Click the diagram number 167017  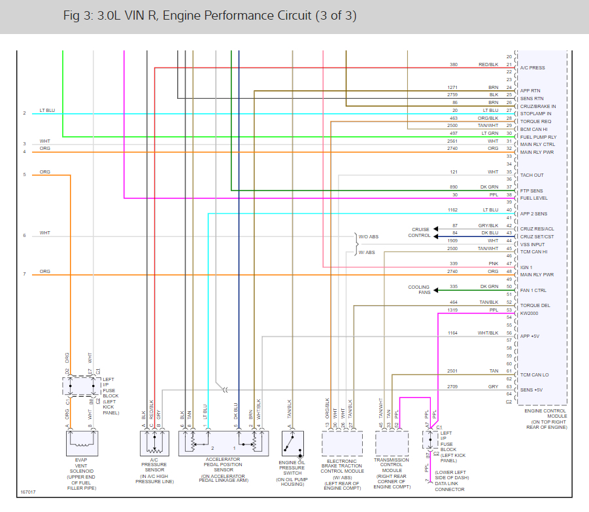pyautogui.click(x=28, y=492)
